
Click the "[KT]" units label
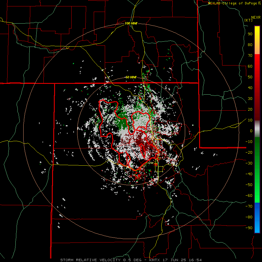249,20
